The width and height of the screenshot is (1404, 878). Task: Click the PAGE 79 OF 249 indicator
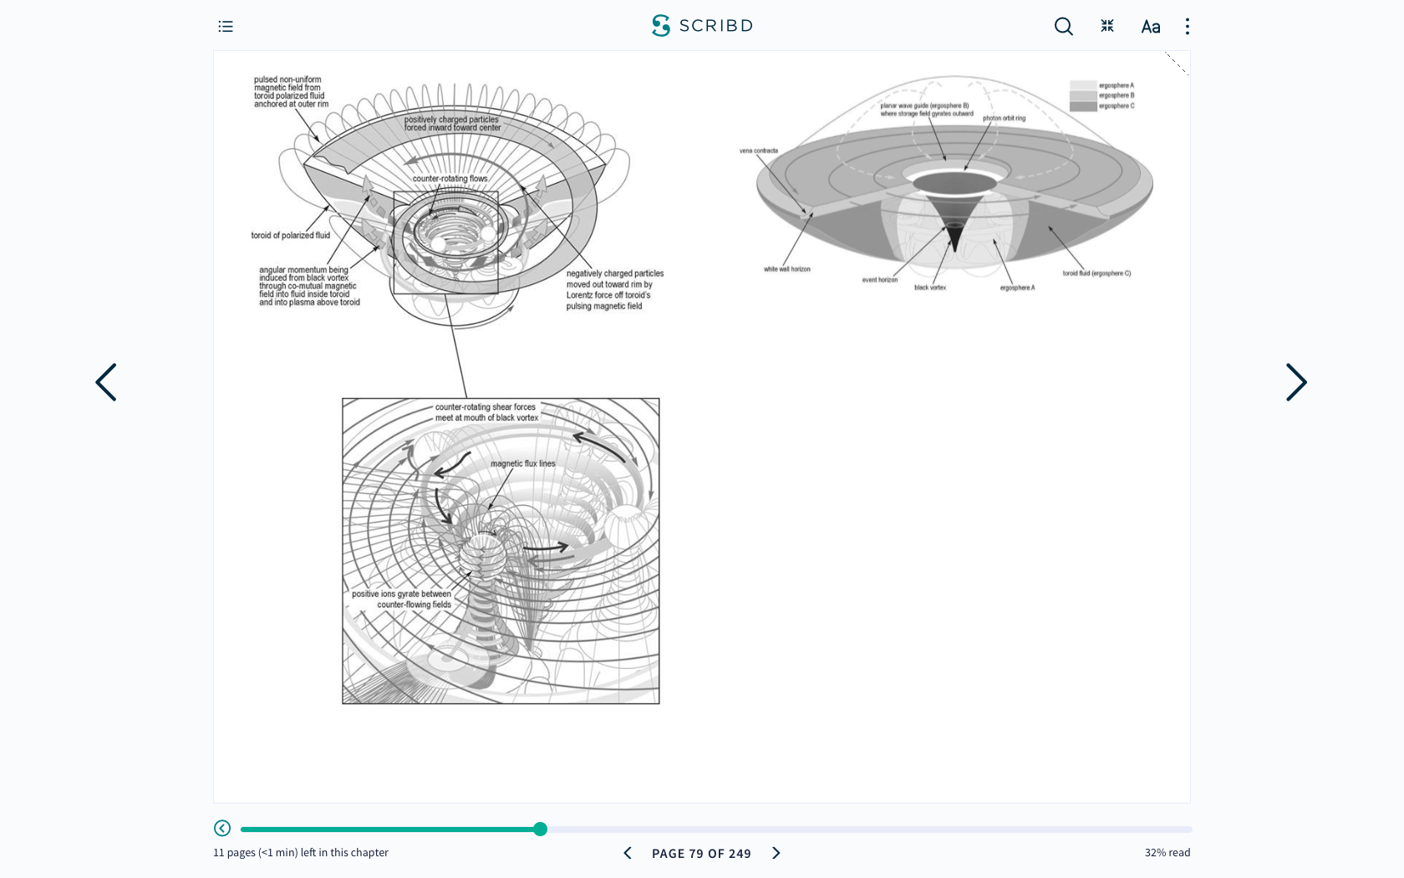point(701,854)
